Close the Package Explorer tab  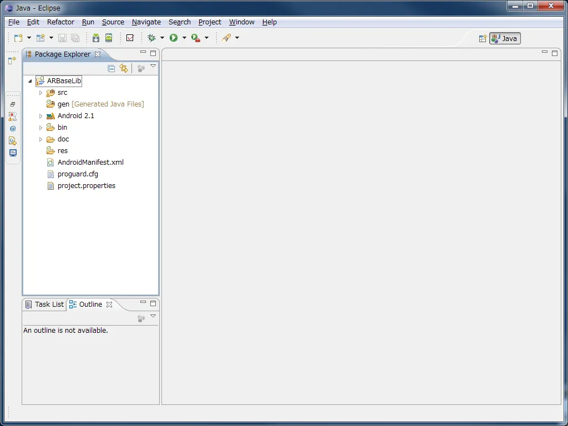point(98,54)
